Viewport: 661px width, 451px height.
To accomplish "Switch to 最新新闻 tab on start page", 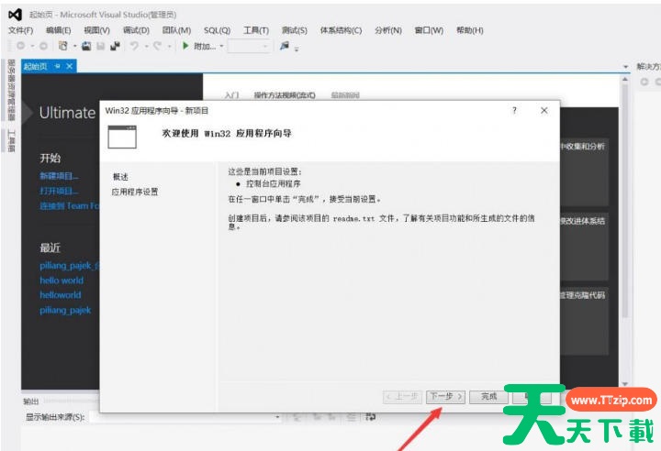I will pyautogui.click(x=345, y=95).
